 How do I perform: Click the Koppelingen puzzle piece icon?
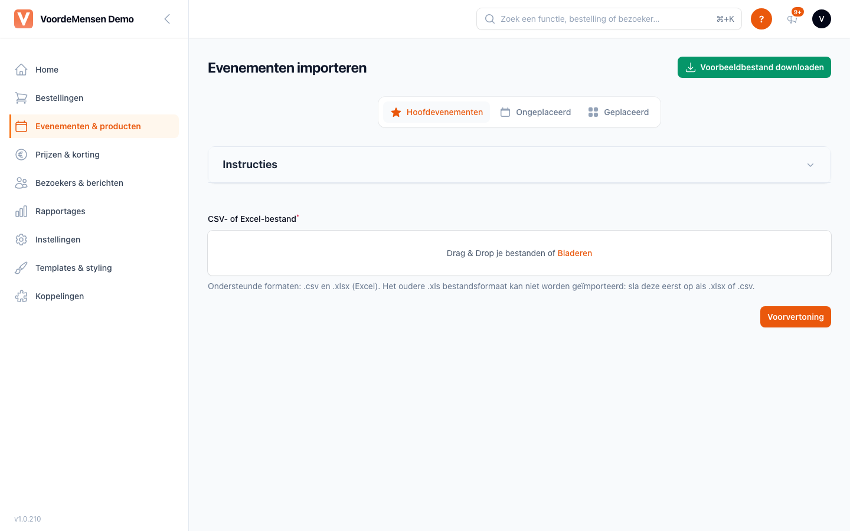(x=21, y=296)
